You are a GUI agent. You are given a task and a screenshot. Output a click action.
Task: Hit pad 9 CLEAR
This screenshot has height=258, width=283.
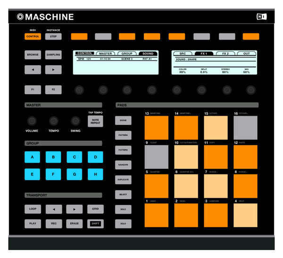coord(157,157)
